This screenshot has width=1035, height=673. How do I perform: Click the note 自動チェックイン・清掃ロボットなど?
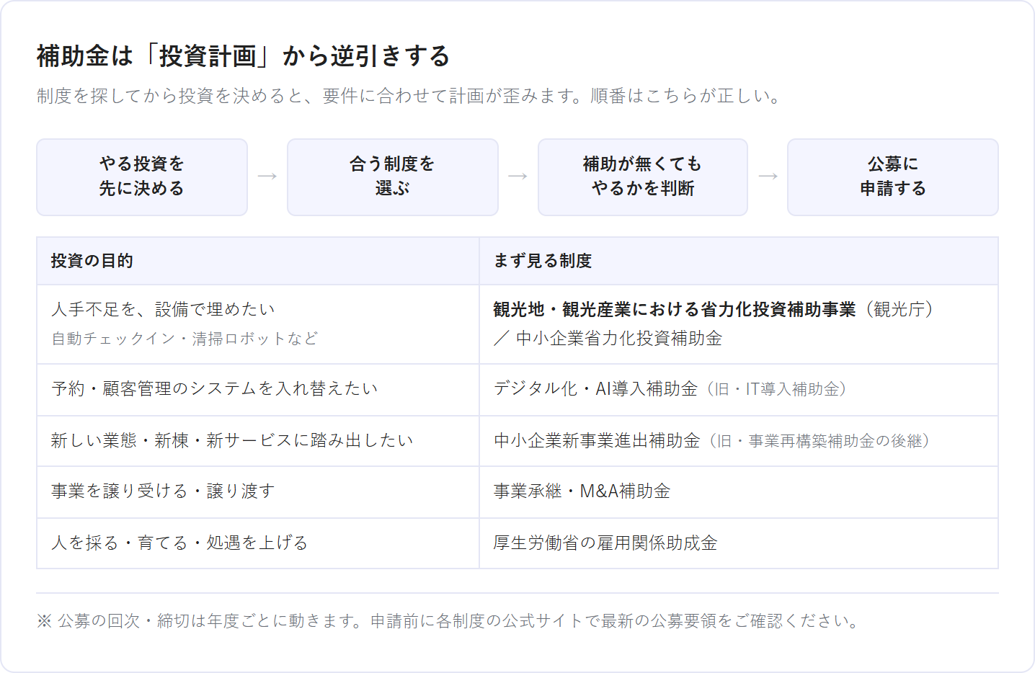pyautogui.click(x=185, y=339)
